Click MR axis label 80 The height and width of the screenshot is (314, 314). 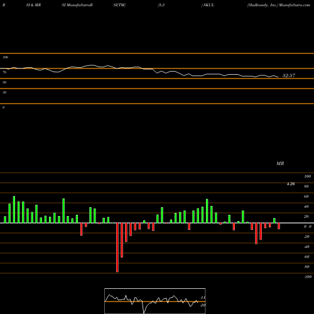click(306, 187)
